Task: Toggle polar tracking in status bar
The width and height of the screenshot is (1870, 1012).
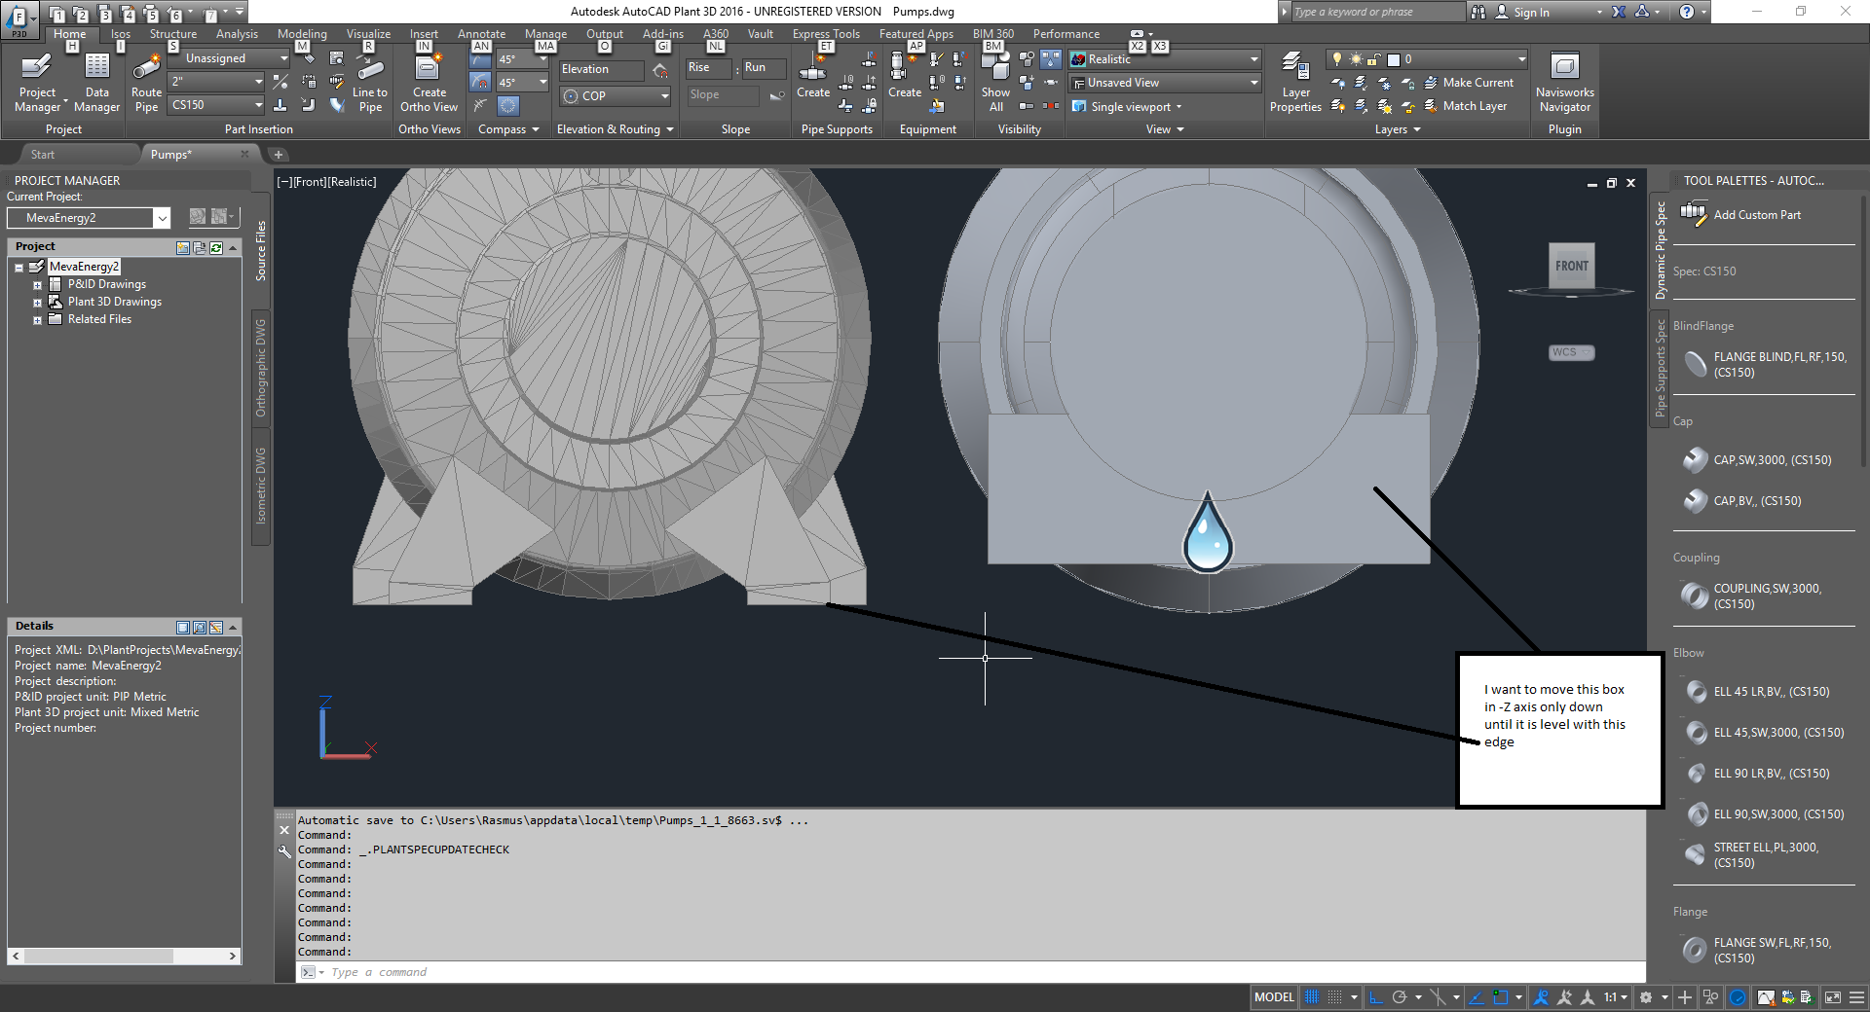Action: 1400,997
